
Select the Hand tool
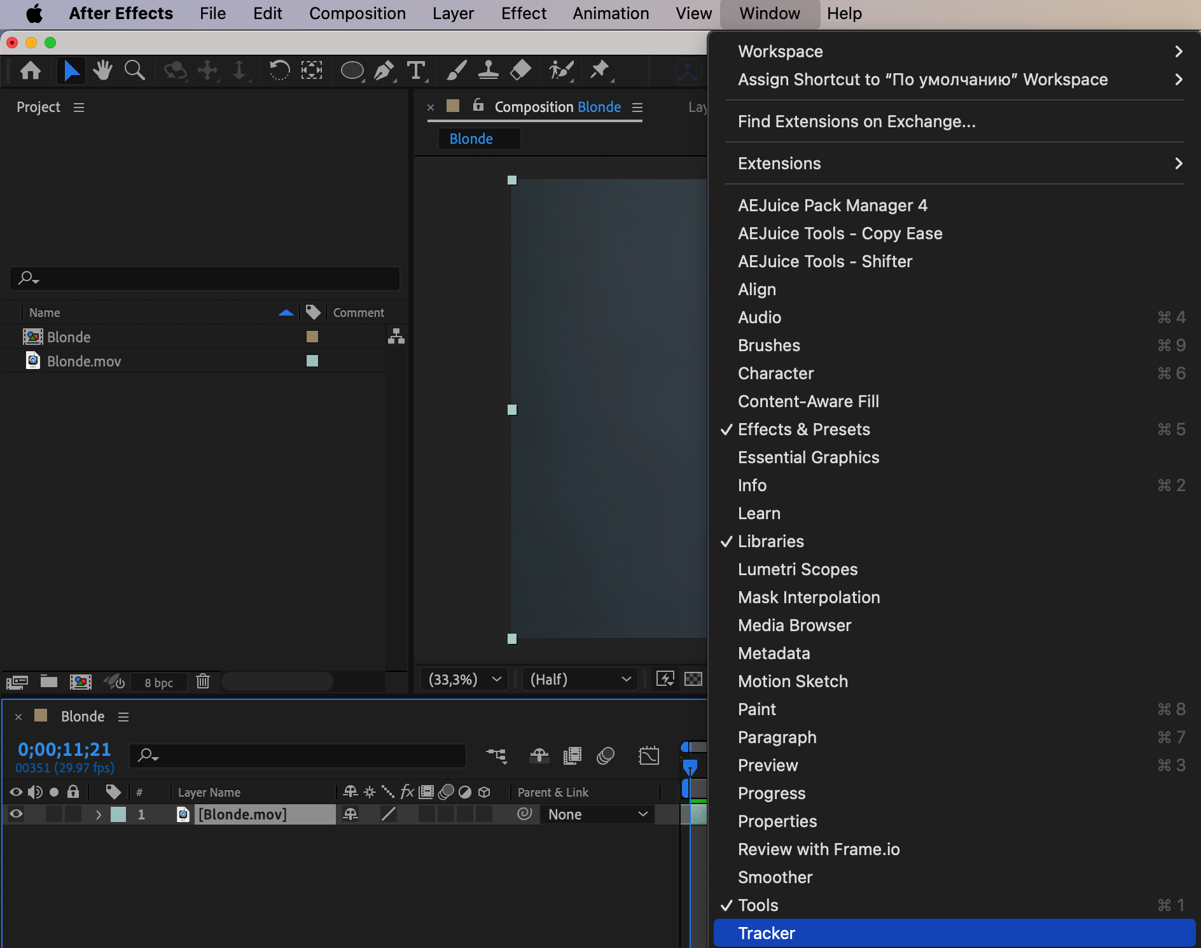pos(102,71)
